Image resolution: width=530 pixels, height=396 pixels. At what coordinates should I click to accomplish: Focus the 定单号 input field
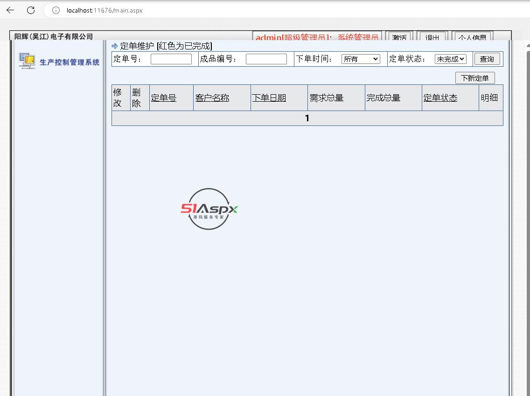point(171,59)
